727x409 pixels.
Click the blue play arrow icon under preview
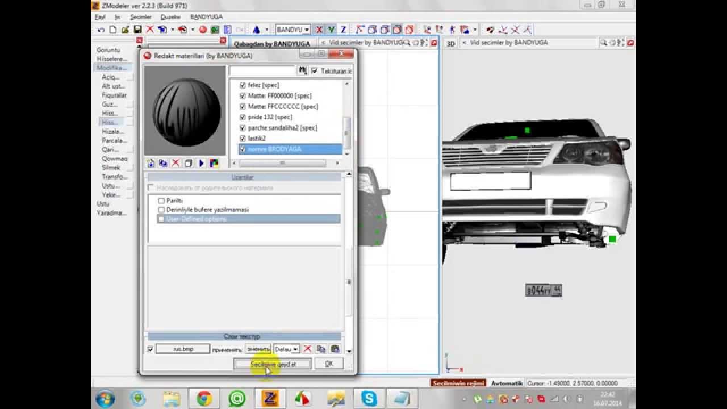click(x=201, y=163)
